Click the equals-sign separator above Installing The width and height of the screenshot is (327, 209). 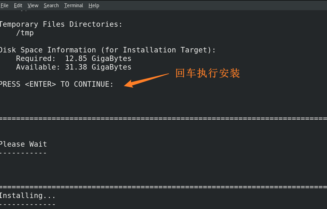[163, 187]
